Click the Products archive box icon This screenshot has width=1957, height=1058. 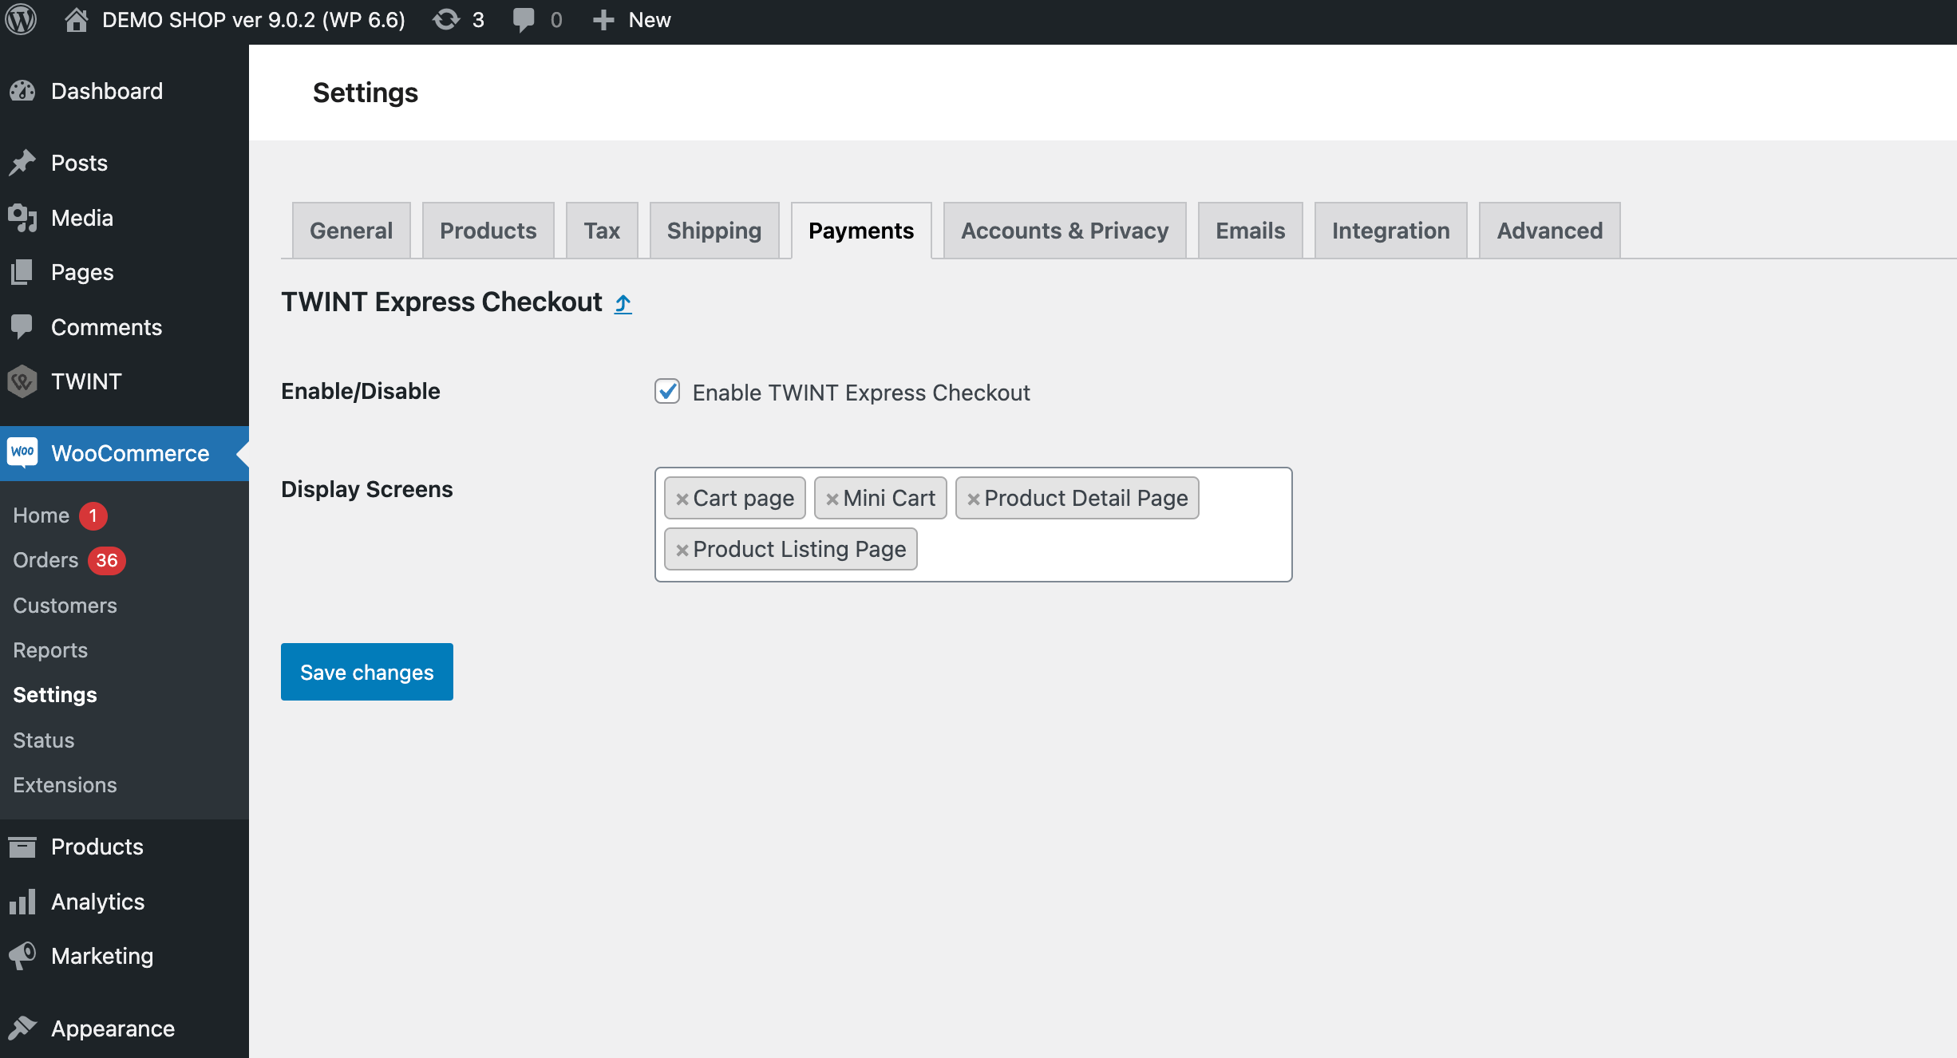22,847
